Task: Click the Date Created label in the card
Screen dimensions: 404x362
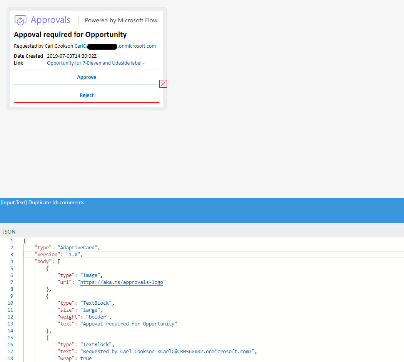Action: point(28,56)
